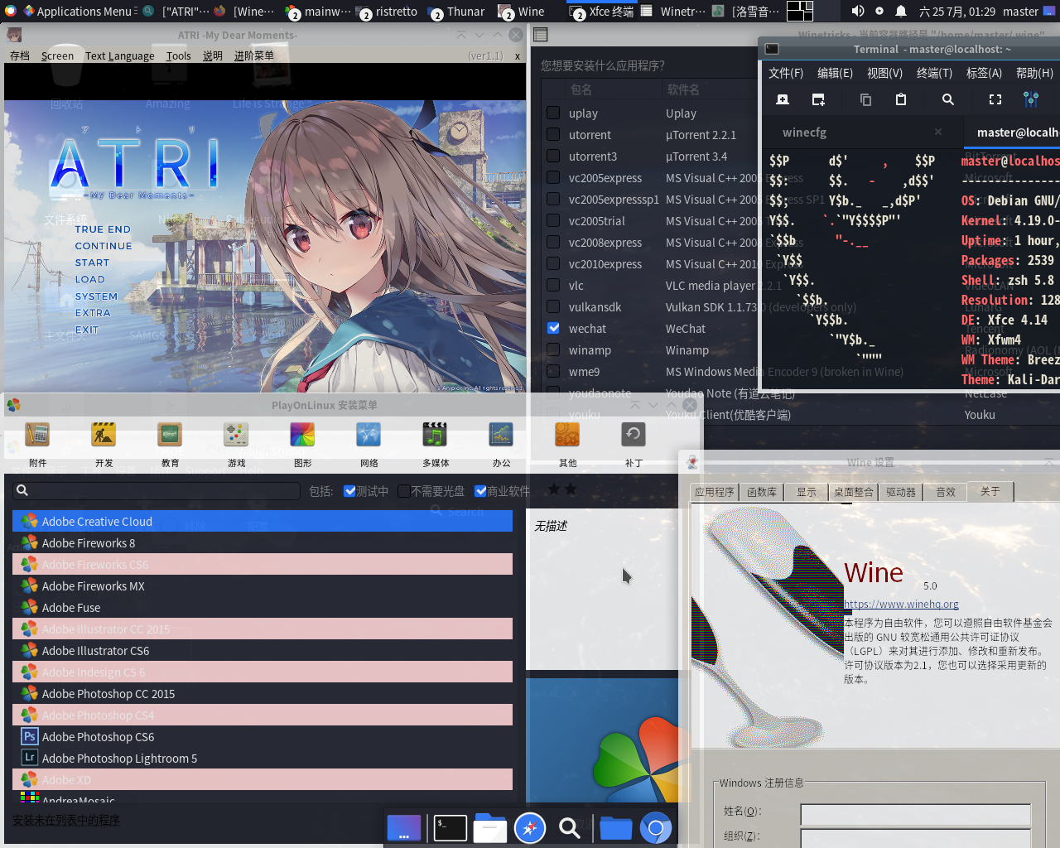Toggle 商业软件 commercial checkbox

click(x=480, y=491)
